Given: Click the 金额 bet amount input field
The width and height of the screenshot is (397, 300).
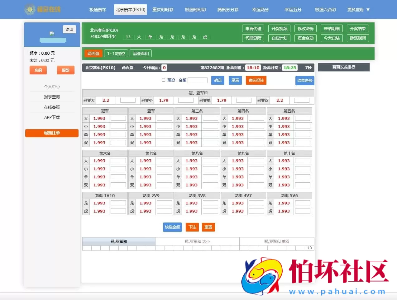Looking at the screenshot, I should click(x=198, y=80).
